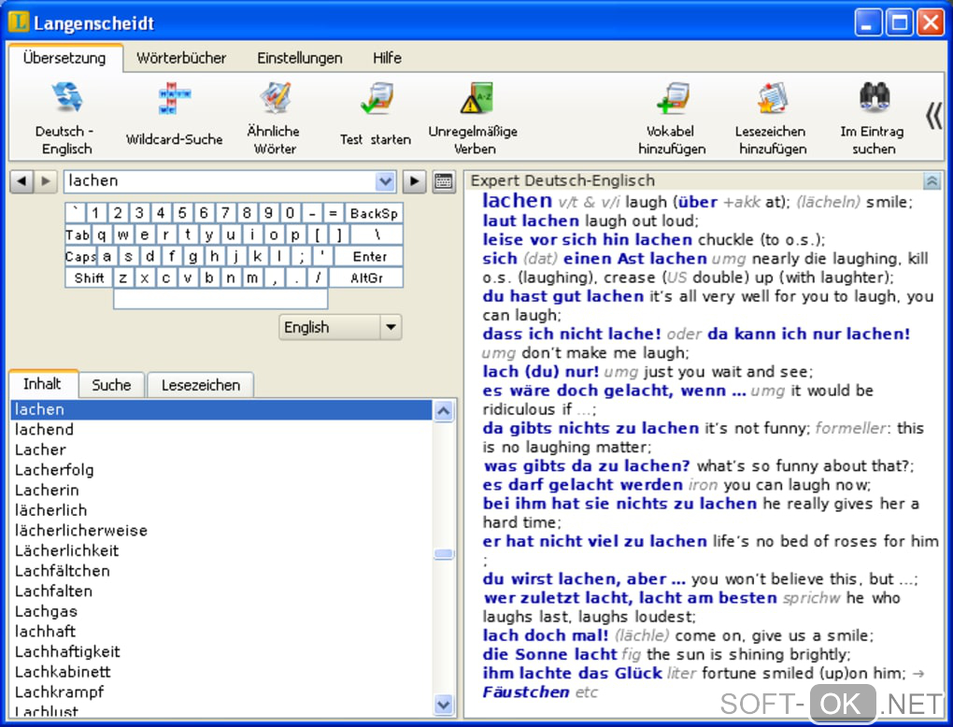This screenshot has width=953, height=727.
Task: Select 'Lachkabinett' in the word list
Action: pos(221,672)
